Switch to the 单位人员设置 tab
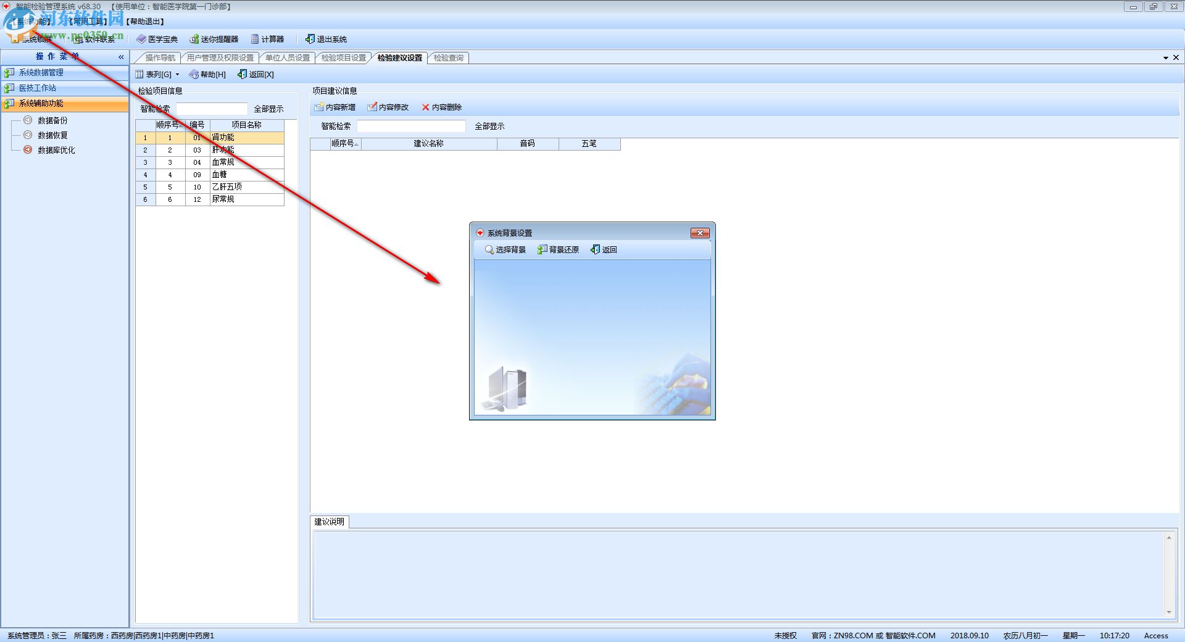 [x=288, y=57]
